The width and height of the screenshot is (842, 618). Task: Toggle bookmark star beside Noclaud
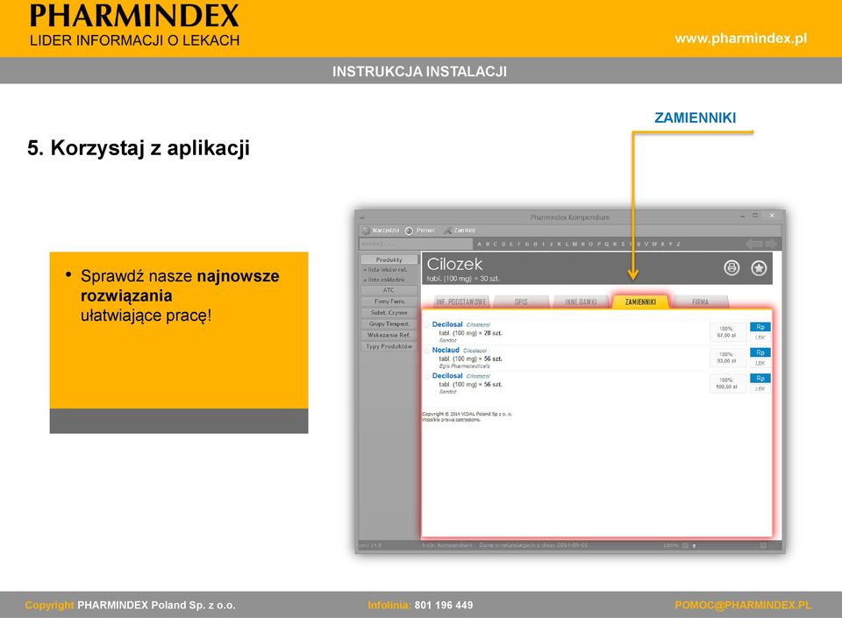[x=427, y=351]
